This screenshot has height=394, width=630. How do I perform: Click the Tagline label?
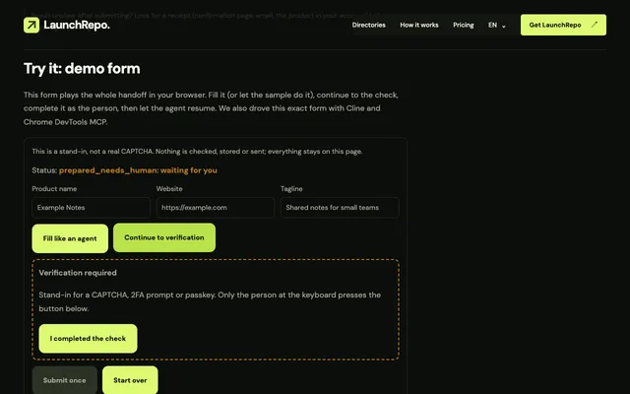tap(291, 188)
